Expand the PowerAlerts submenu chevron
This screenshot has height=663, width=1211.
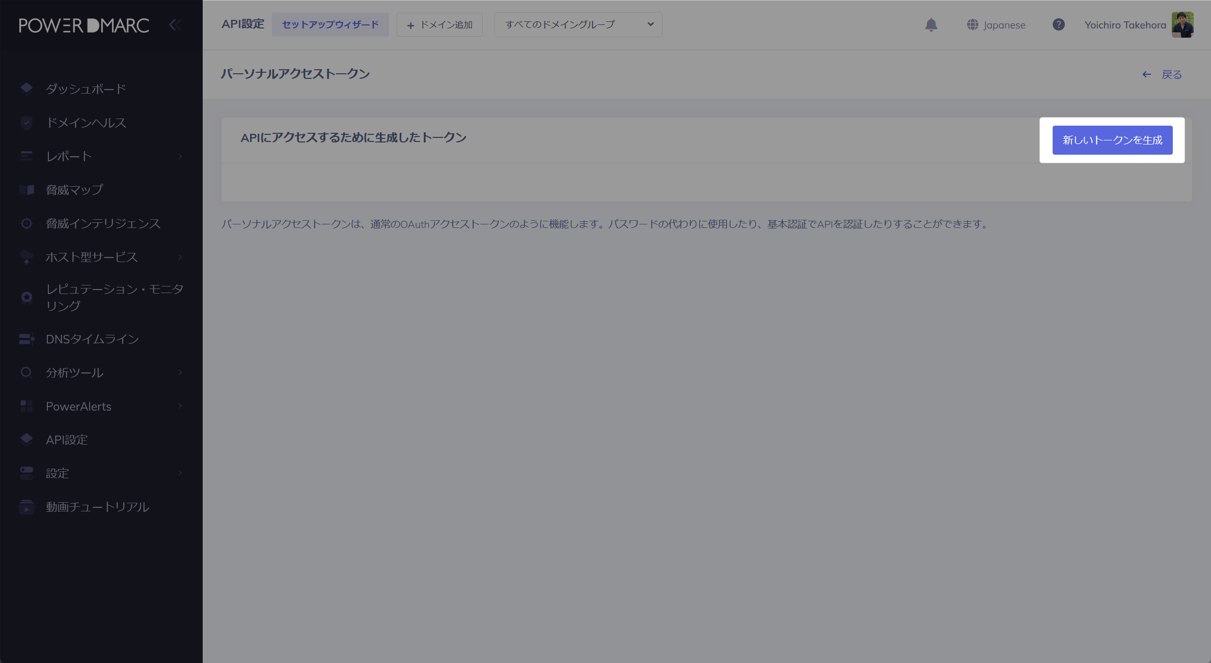click(x=180, y=406)
